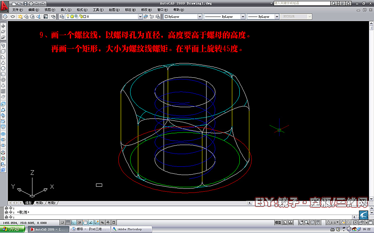Image resolution: width=374 pixels, height=233 pixels.
Task: Click the ByLayer color swatch square
Action: coord(166,17)
